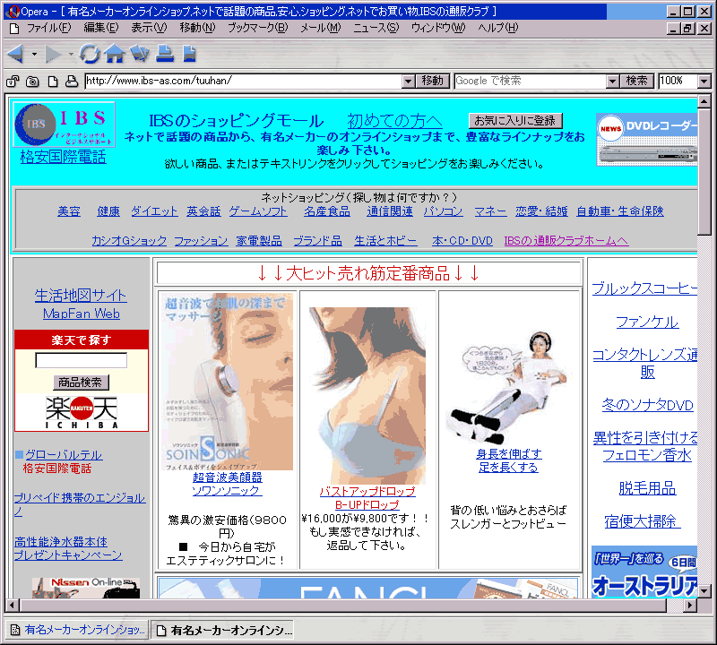Open the ブックマーク(B) menu
Viewport: 717px width, 645px height.
tap(258, 28)
